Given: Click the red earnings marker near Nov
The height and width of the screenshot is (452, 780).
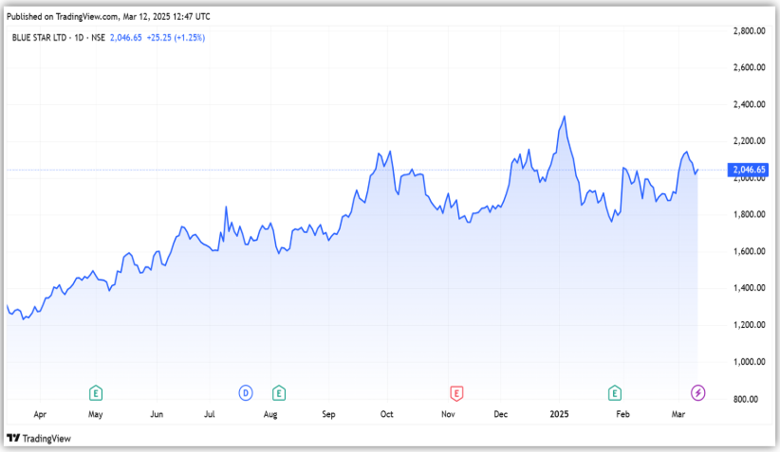Looking at the screenshot, I should 456,392.
